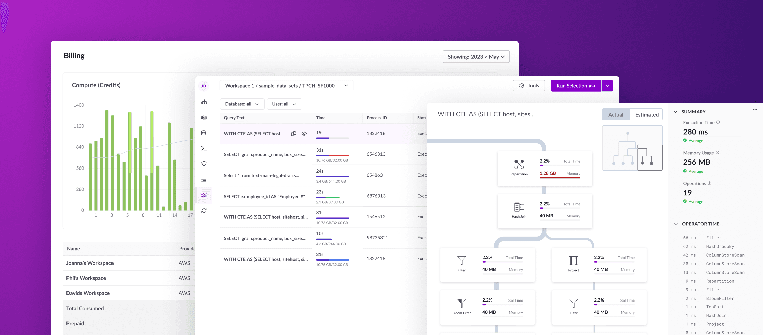Open the Showing 2023 > May dropdown
The height and width of the screenshot is (335, 763).
point(476,57)
